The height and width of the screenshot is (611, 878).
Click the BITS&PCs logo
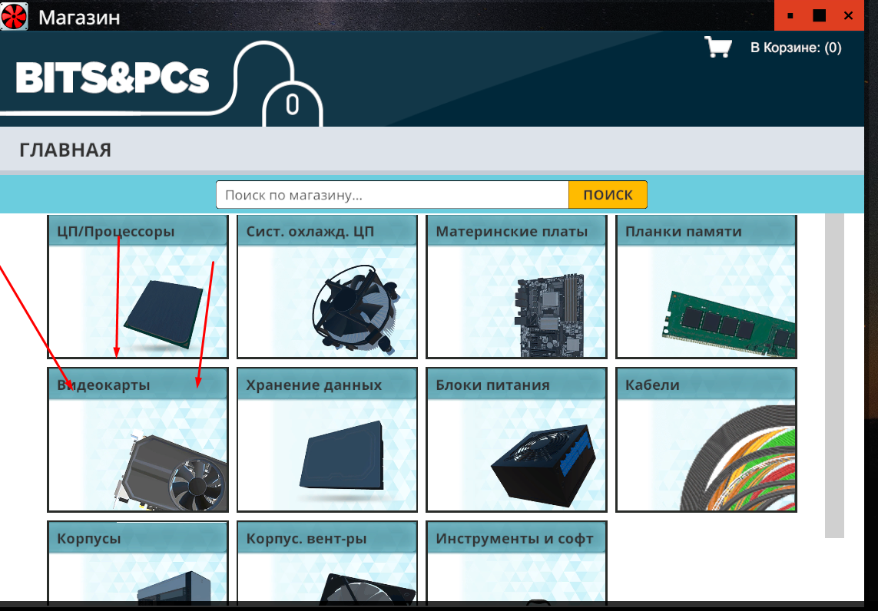coord(112,78)
